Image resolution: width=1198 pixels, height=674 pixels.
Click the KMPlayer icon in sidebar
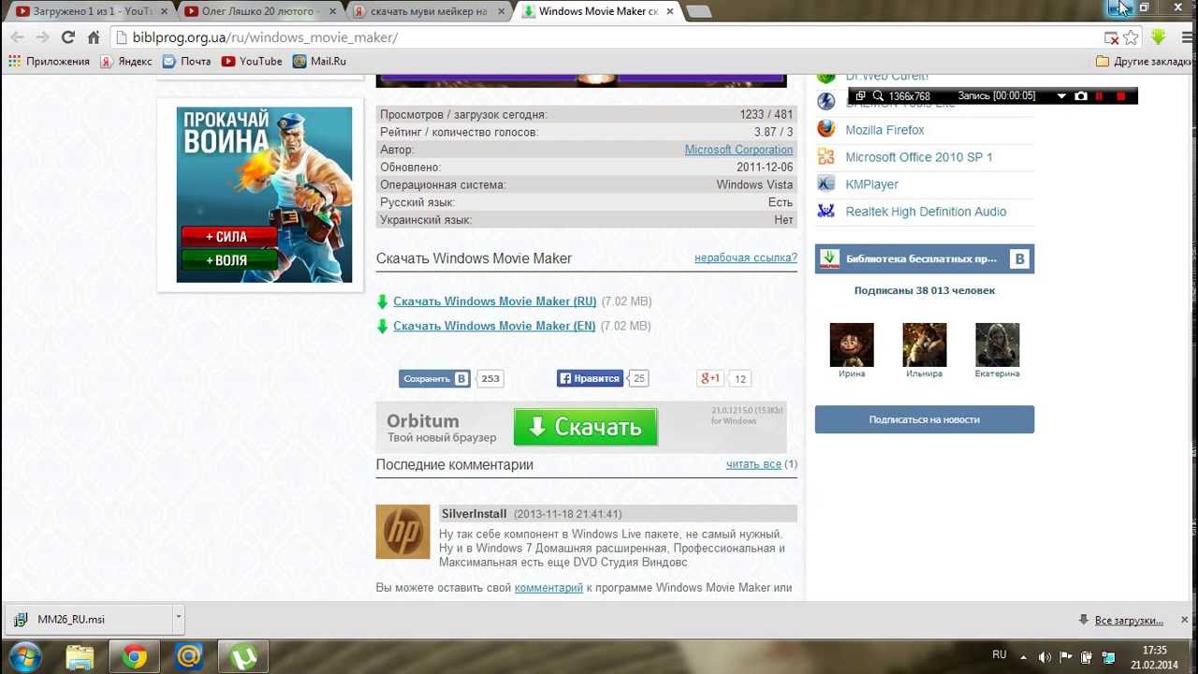click(x=825, y=183)
